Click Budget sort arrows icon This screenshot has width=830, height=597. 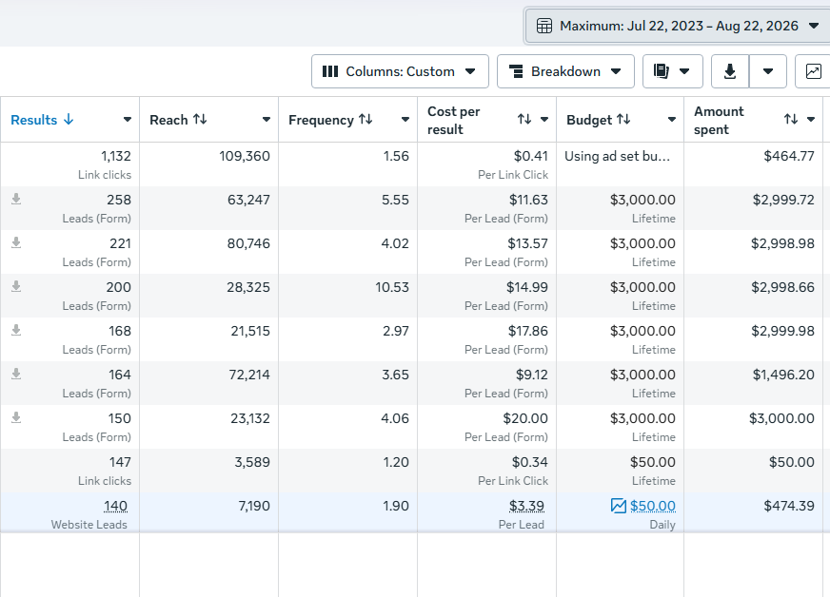(624, 120)
